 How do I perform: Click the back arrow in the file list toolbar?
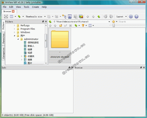[50, 26]
